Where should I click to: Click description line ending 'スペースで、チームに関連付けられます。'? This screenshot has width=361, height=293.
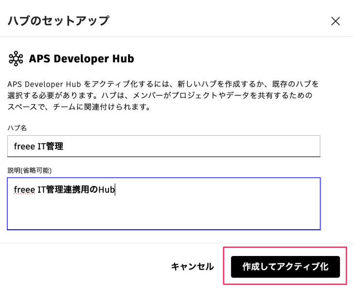click(79, 107)
